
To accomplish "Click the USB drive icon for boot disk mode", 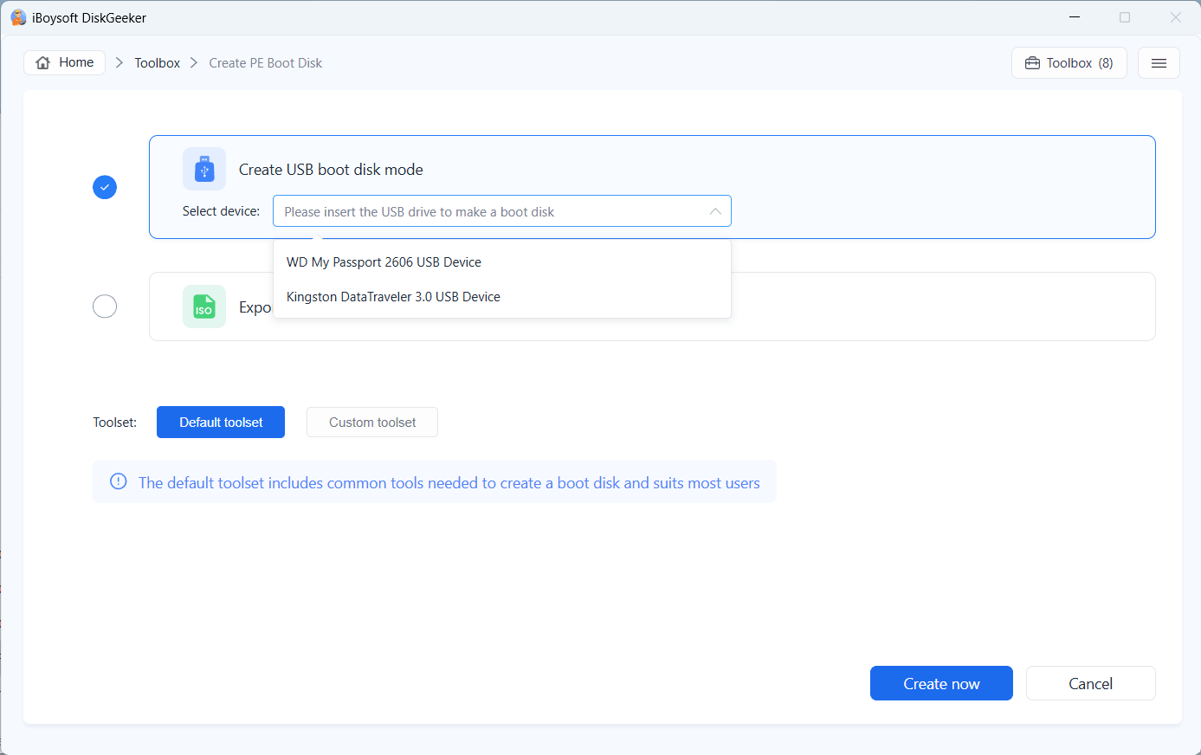I will [204, 169].
